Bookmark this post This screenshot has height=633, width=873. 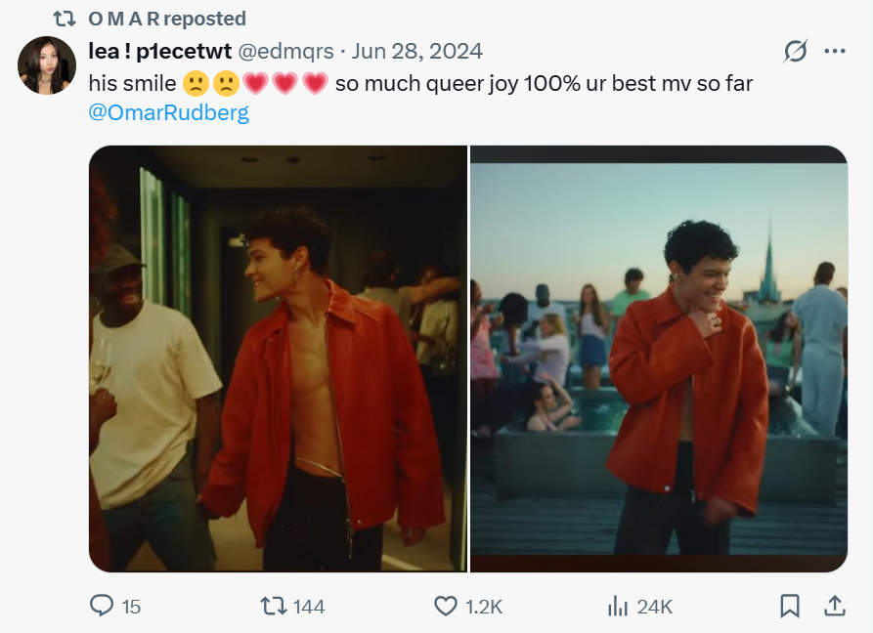[790, 607]
